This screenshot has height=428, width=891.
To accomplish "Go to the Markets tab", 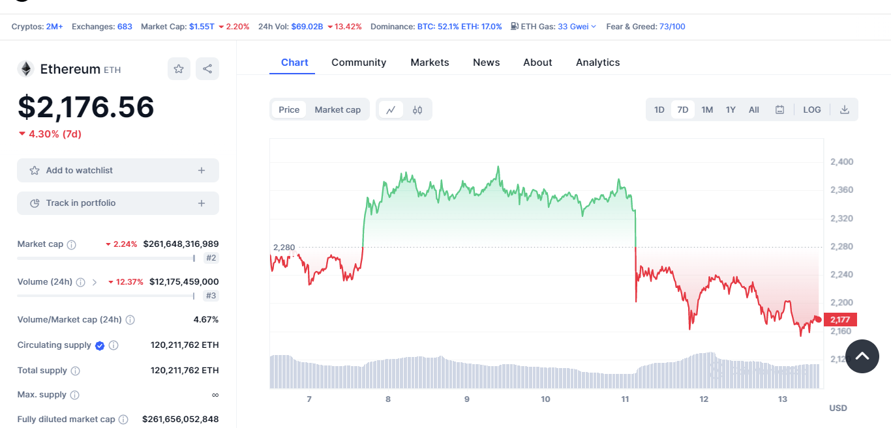I will pyautogui.click(x=430, y=63).
